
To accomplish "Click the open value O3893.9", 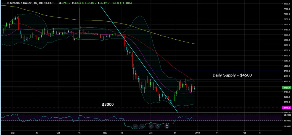I will (64, 3).
